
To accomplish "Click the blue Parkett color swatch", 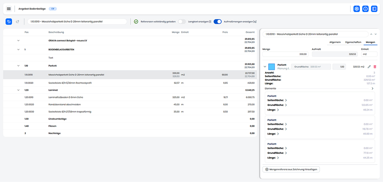I will (x=272, y=67).
